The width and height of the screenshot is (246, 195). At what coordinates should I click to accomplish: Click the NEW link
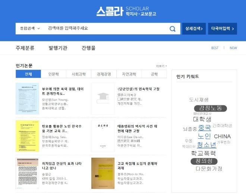point(233,48)
